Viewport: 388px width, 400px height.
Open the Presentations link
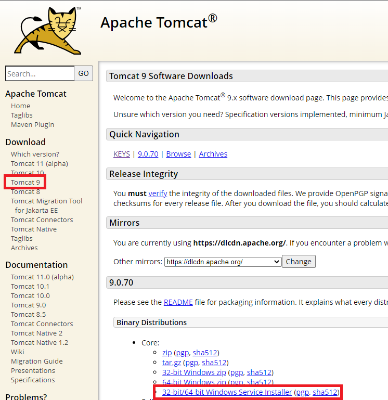pyautogui.click(x=33, y=370)
